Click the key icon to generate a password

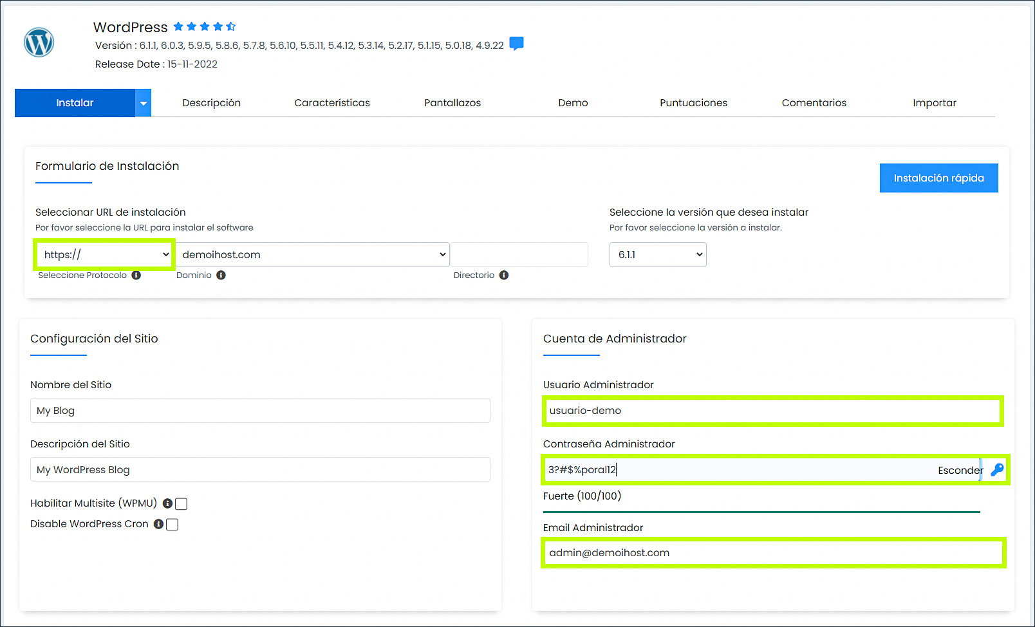(996, 470)
